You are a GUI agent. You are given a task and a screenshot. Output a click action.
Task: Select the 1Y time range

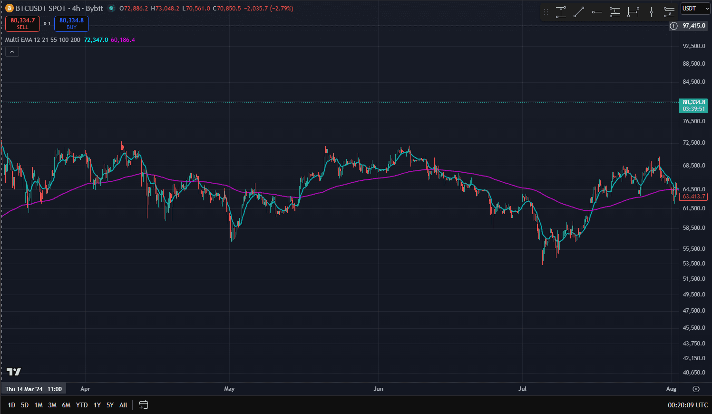tap(97, 405)
